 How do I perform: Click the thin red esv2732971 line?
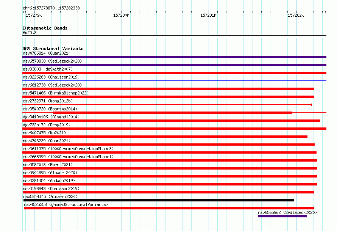point(167,105)
